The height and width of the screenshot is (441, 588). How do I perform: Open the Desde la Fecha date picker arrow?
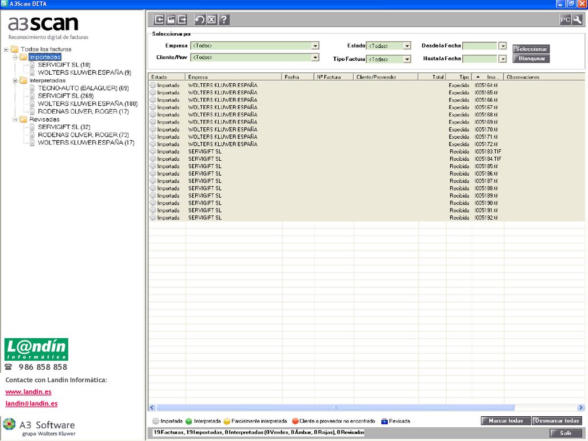[x=503, y=46]
